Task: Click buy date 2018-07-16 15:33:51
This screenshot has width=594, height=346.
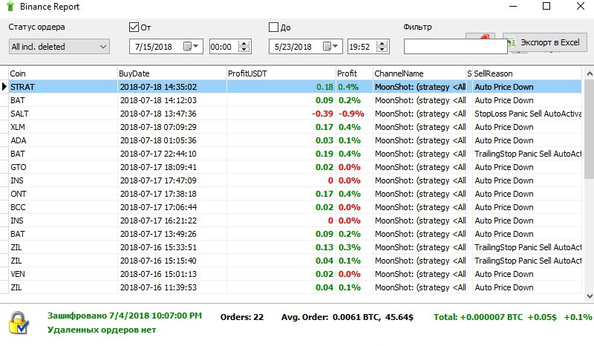Action: click(158, 247)
